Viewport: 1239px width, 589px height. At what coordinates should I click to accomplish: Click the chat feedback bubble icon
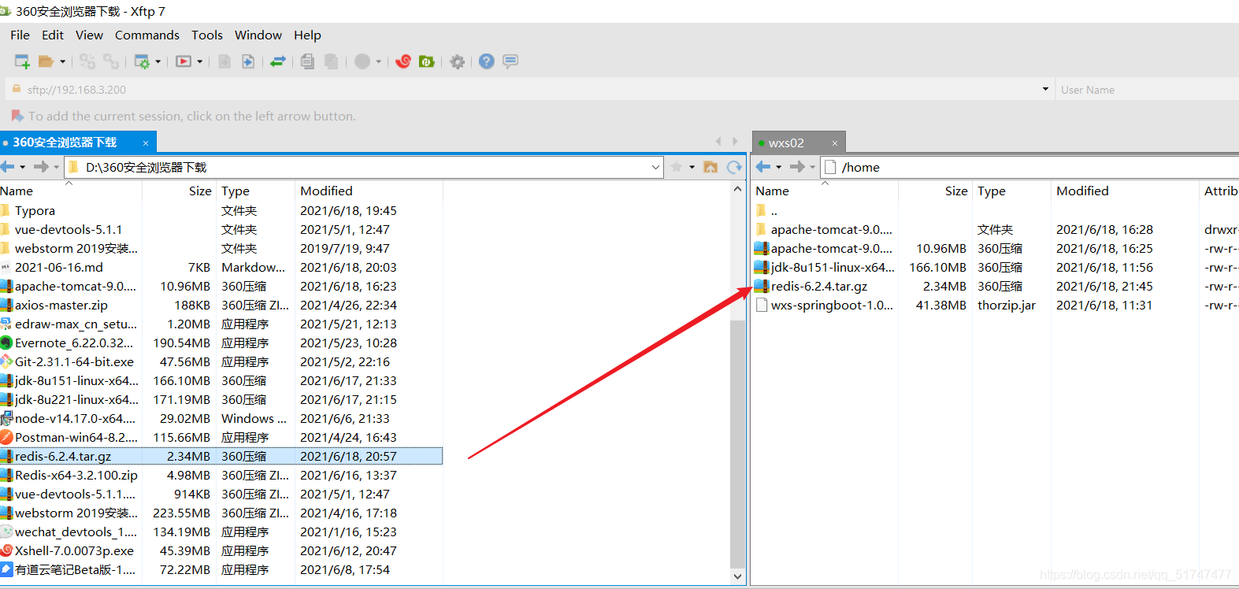(x=510, y=61)
